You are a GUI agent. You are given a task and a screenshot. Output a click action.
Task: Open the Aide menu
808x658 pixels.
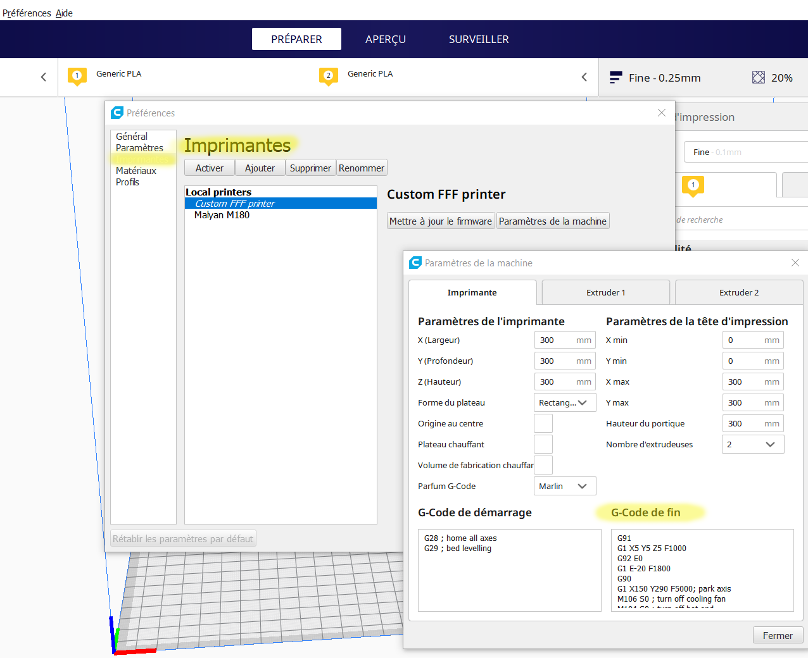click(x=64, y=13)
